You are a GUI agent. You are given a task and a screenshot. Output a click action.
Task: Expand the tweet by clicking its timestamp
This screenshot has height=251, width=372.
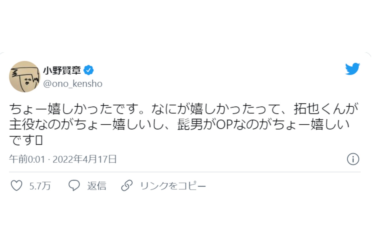tap(62, 159)
